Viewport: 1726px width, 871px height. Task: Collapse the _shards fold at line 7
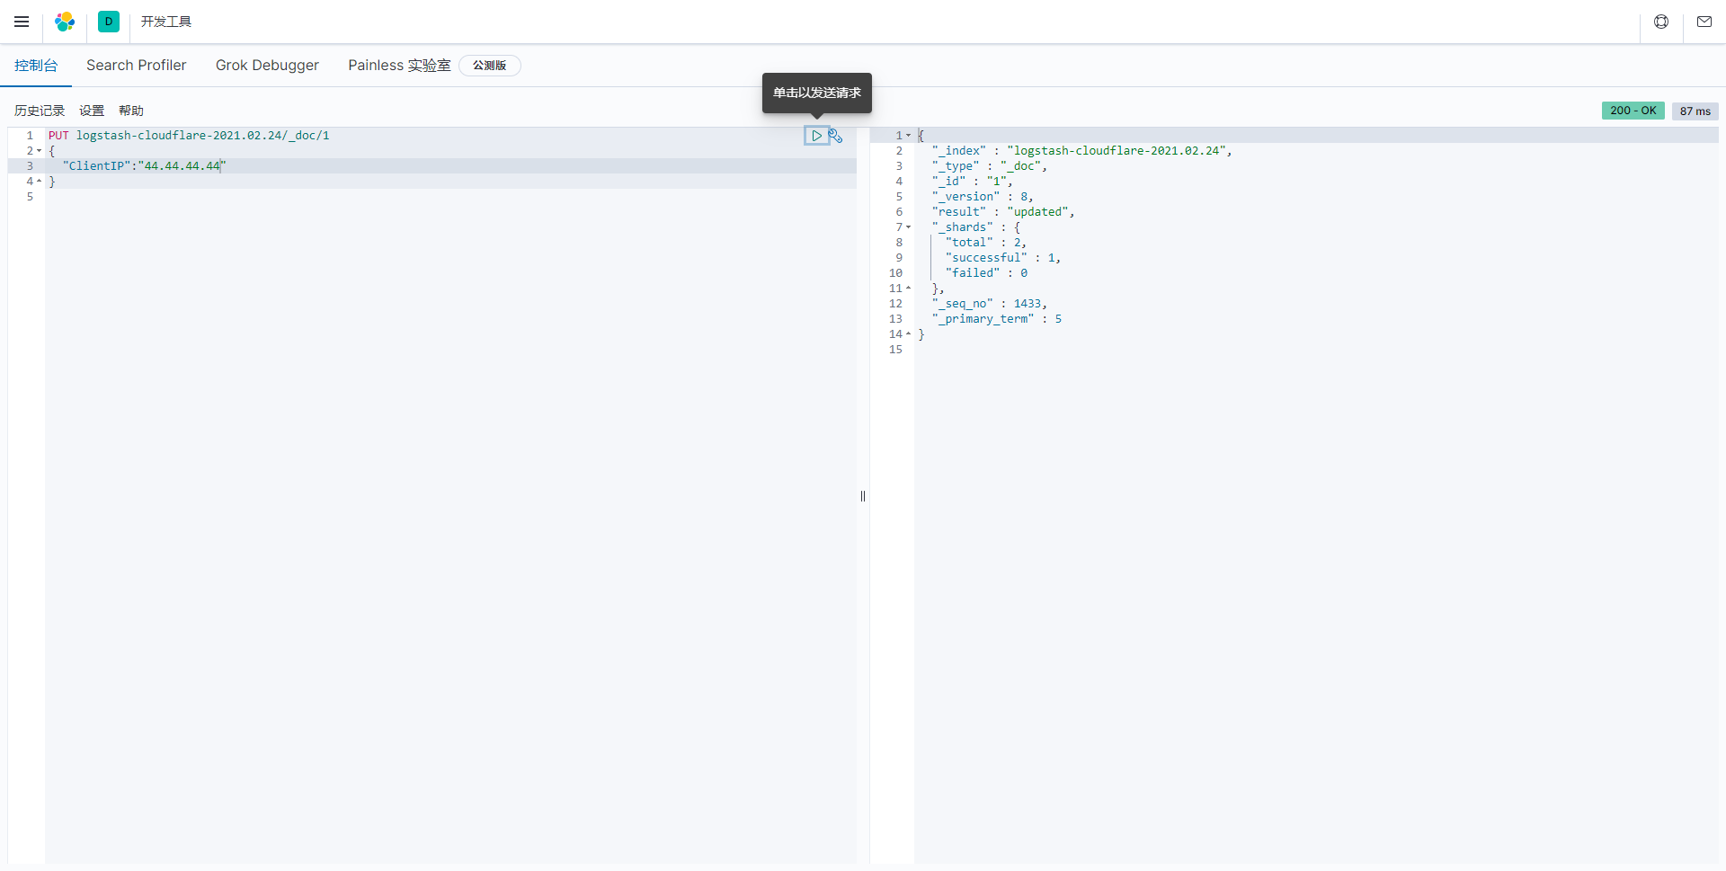tap(909, 227)
